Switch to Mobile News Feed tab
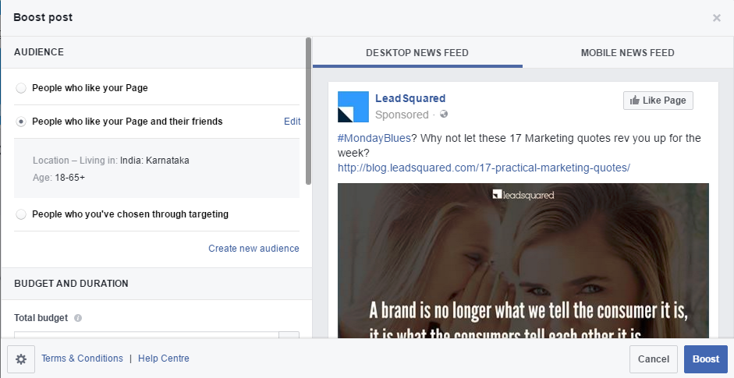This screenshot has height=378, width=734. 627,53
